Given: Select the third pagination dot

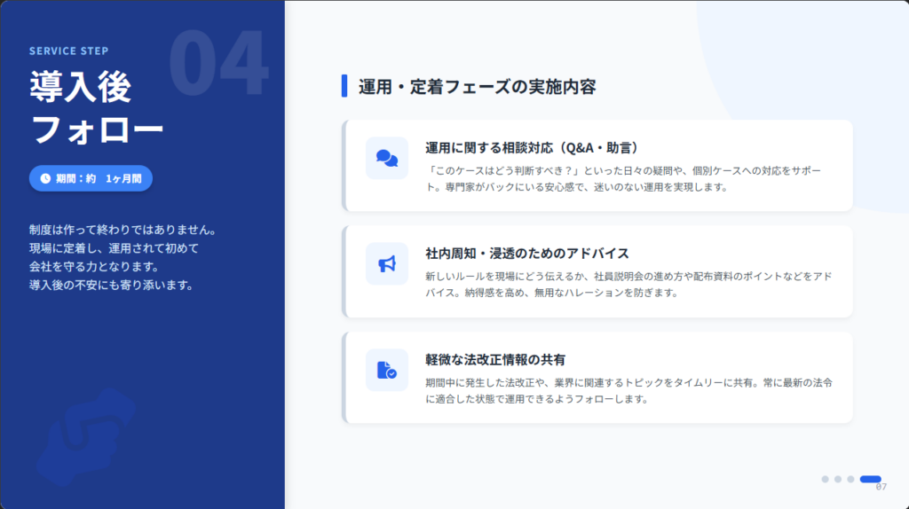Looking at the screenshot, I should [850, 479].
